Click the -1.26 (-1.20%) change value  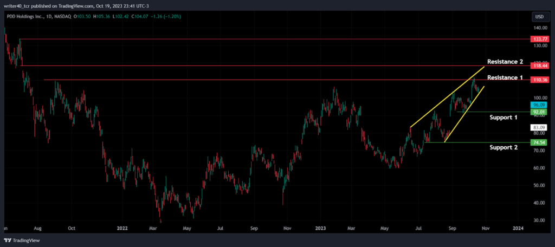coord(165,16)
